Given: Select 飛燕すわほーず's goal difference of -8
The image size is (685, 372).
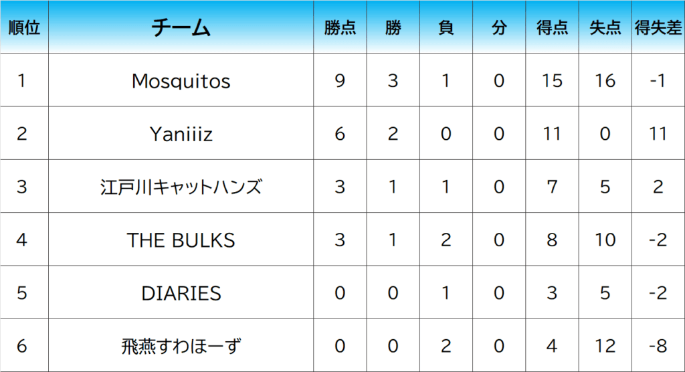Looking at the screenshot, I should (x=658, y=346).
